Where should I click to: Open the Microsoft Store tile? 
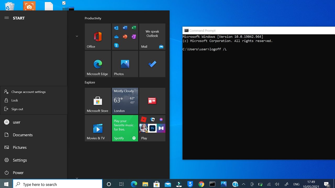coord(98,101)
